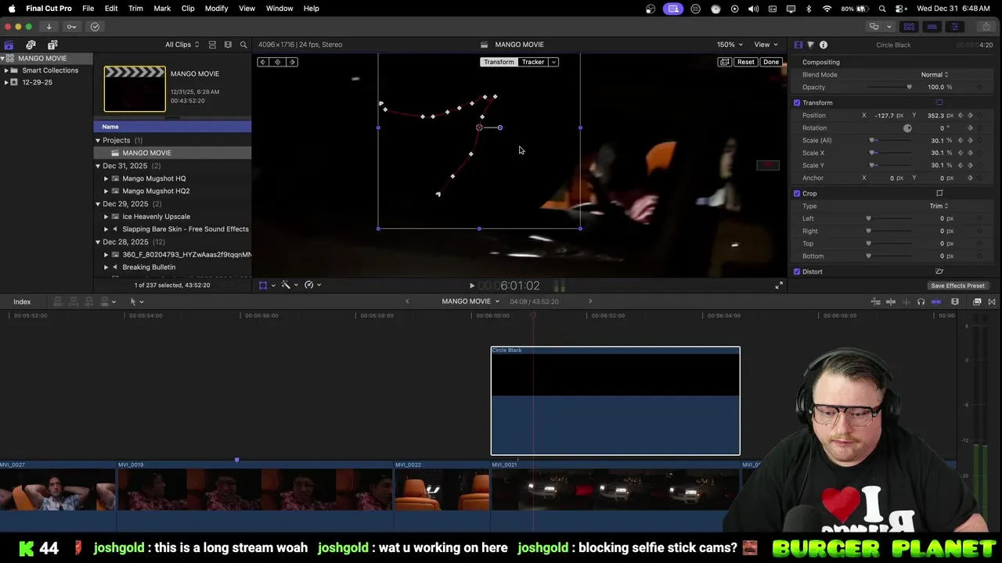Image resolution: width=1002 pixels, height=563 pixels.
Task: Open the Crop on-screen controls icon
Action: pyautogui.click(x=939, y=193)
